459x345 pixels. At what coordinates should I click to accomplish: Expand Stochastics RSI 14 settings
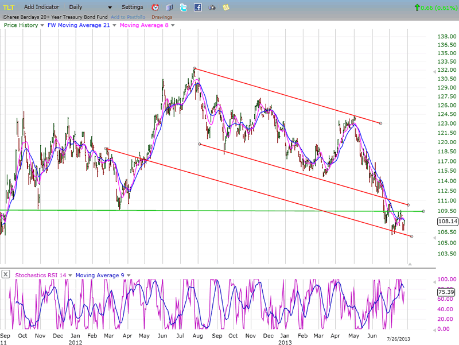point(69,276)
